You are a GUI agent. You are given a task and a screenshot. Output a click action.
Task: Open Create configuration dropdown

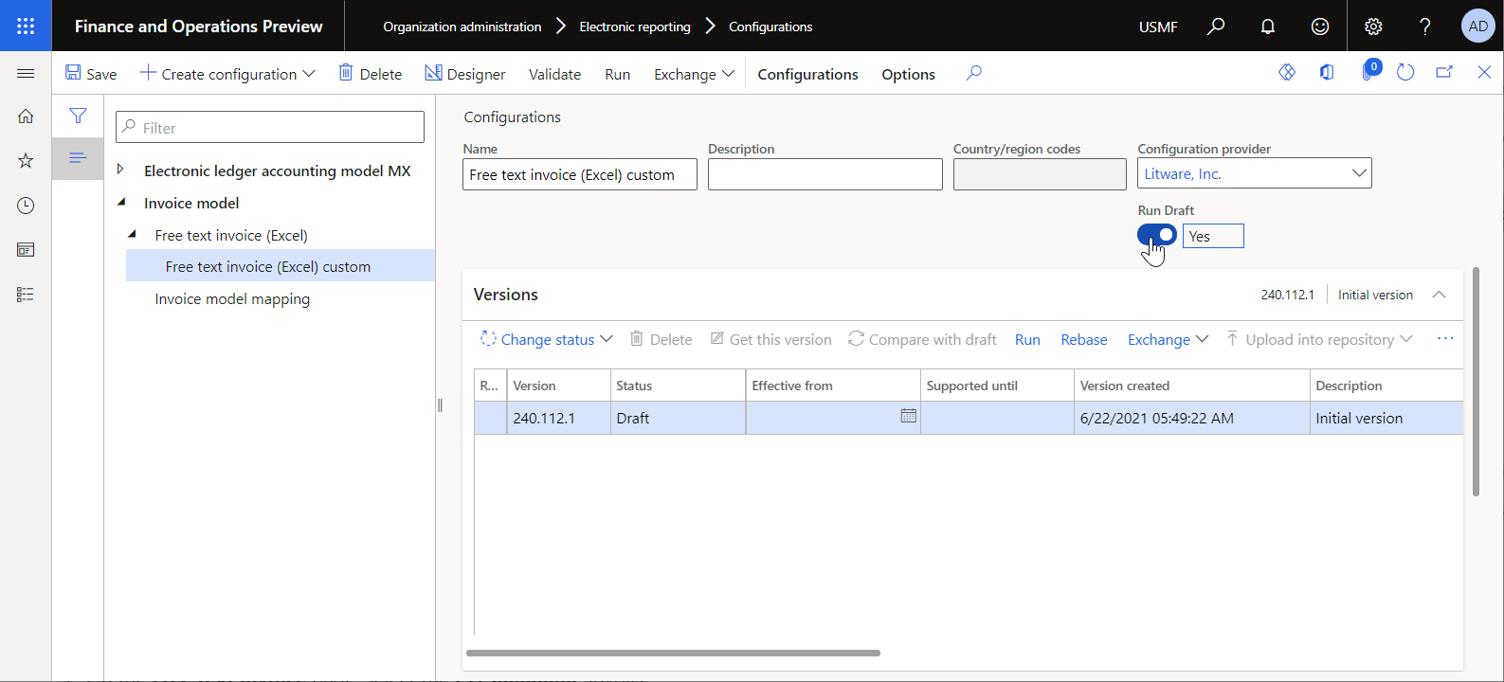click(227, 73)
